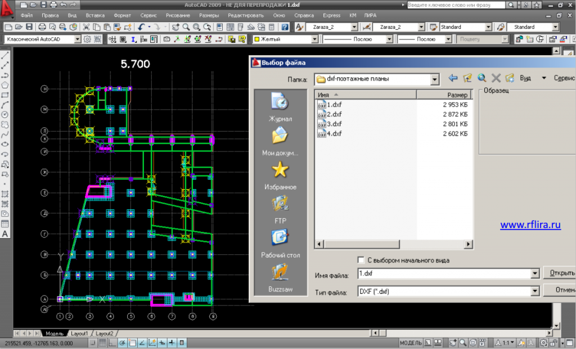Go back using the blue arrow icon

tap(453, 78)
